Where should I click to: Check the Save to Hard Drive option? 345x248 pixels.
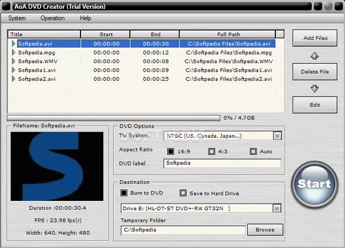pos(183,193)
